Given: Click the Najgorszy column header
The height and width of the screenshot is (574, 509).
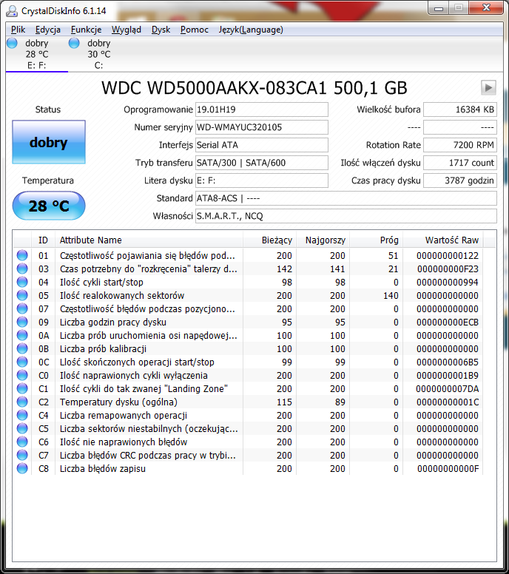Looking at the screenshot, I should (x=323, y=240).
